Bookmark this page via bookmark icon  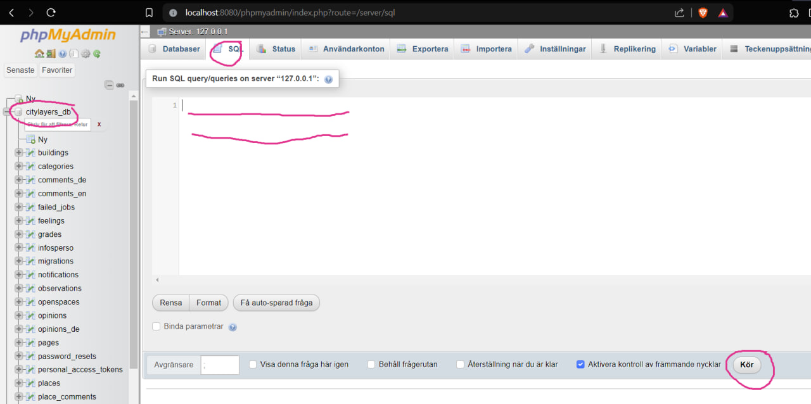(149, 13)
